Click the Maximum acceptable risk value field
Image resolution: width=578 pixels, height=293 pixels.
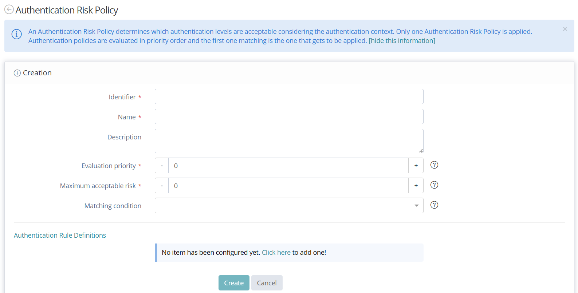[x=288, y=186]
